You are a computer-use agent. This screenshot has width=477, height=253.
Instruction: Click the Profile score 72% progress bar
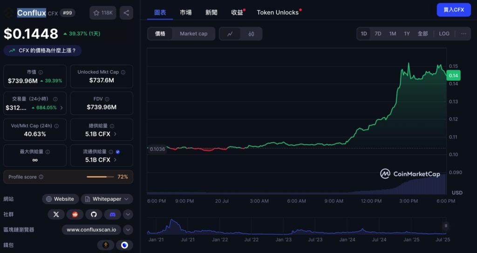pos(101,177)
